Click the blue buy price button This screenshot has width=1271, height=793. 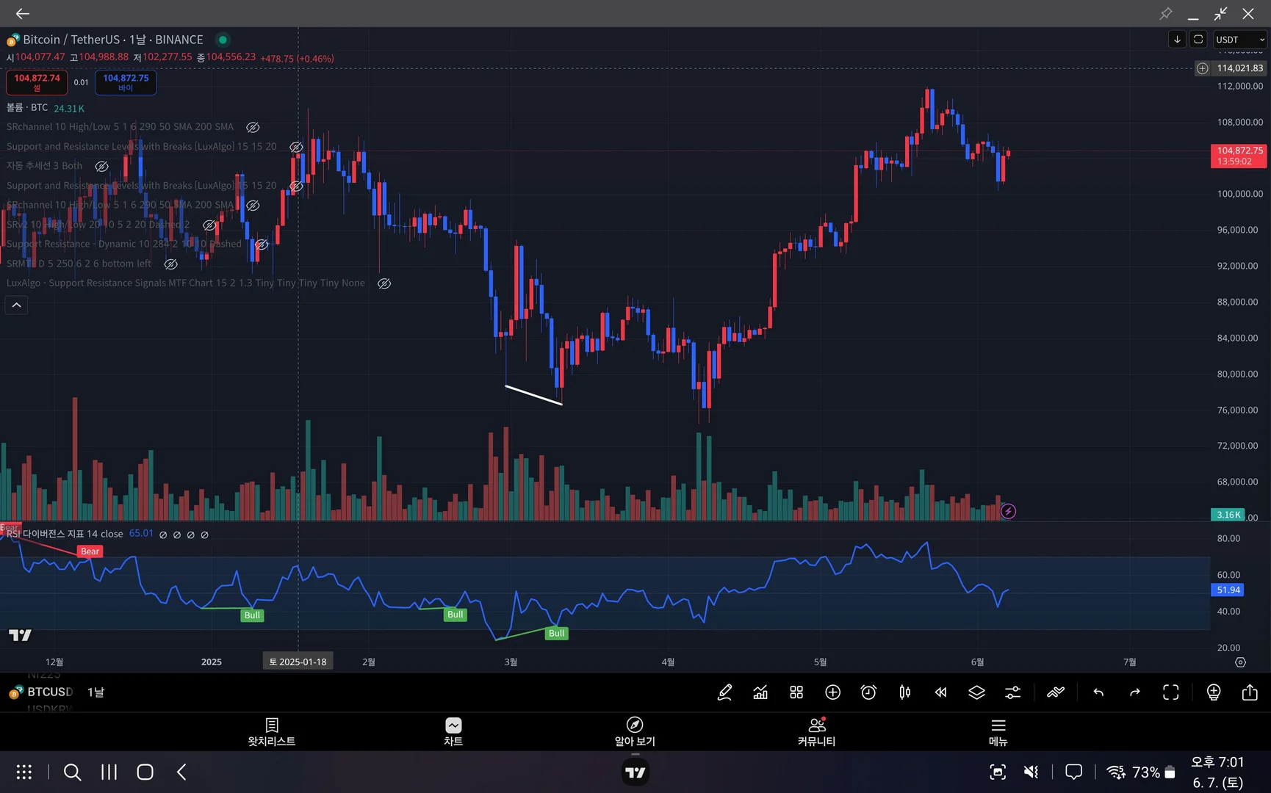(x=126, y=82)
